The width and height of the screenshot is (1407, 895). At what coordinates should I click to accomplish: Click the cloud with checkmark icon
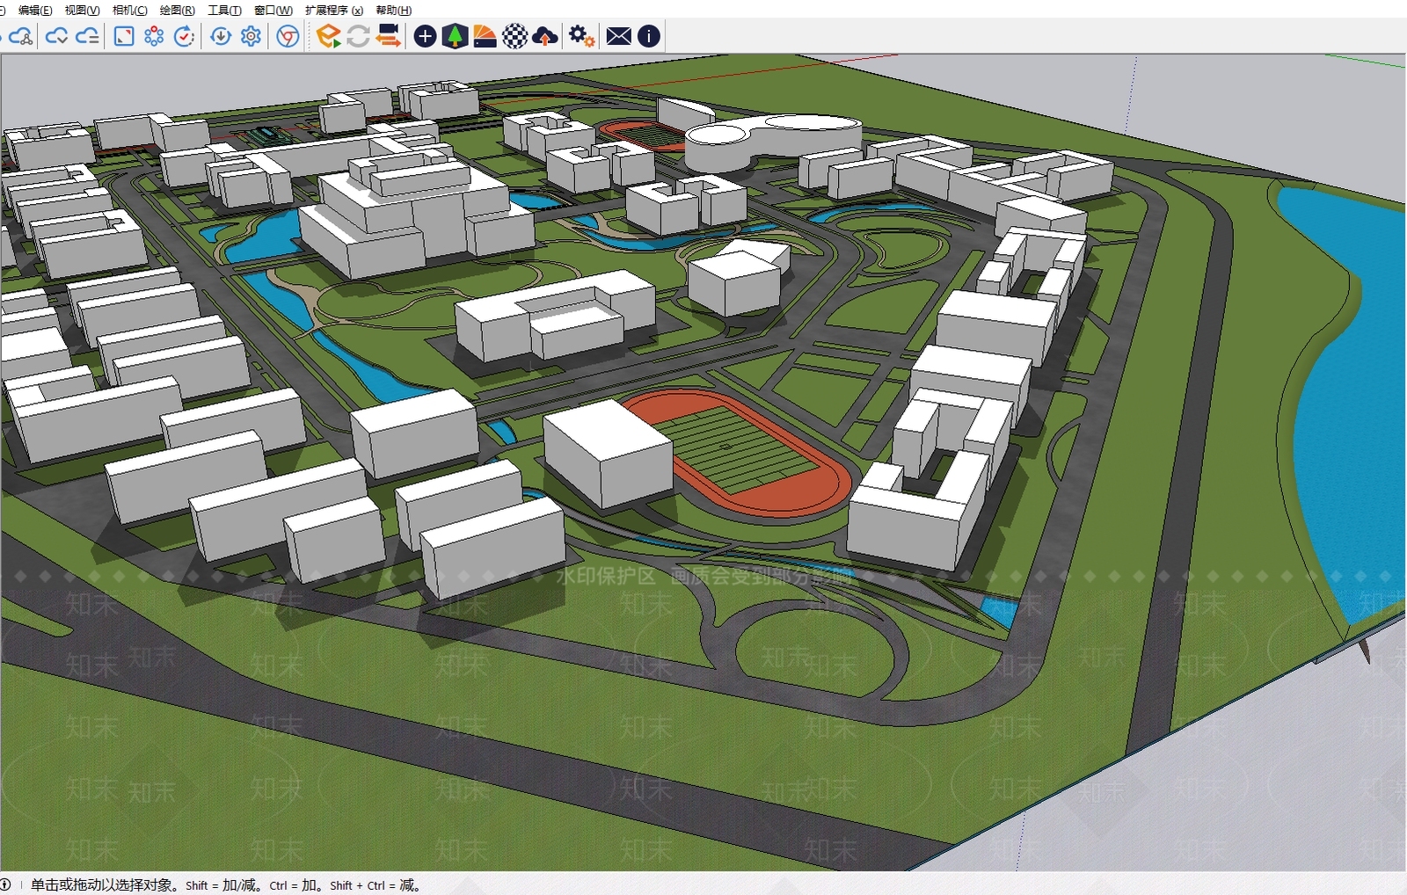coord(57,36)
